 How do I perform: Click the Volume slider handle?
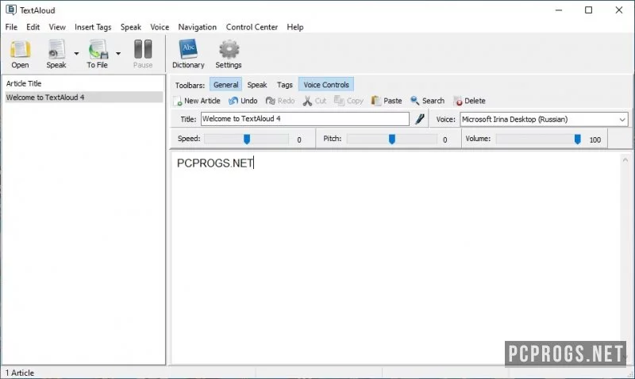578,139
